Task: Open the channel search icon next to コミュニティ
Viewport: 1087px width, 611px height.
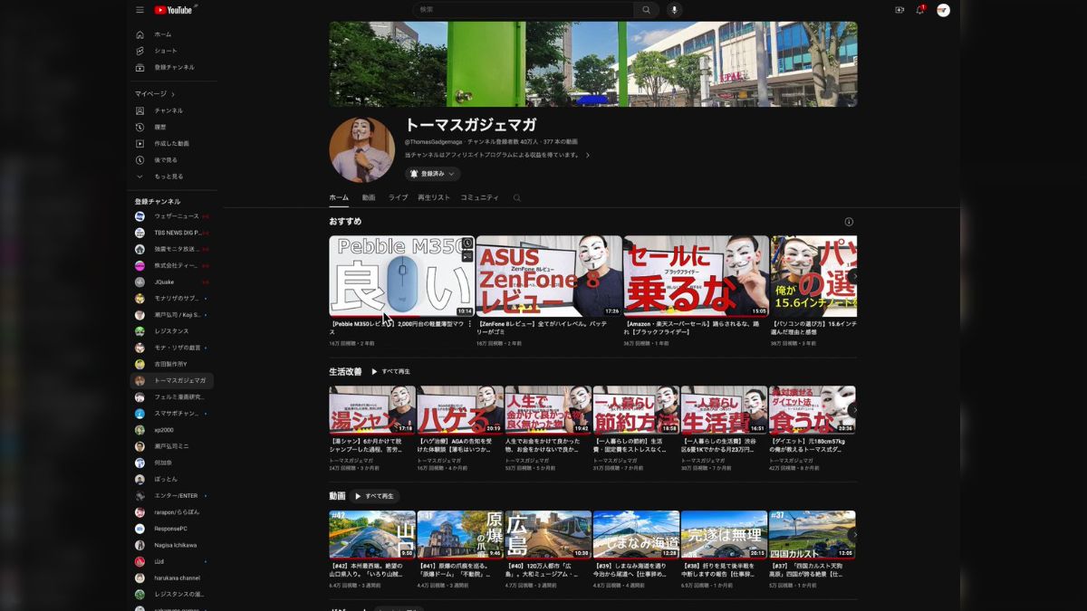Action: [516, 197]
